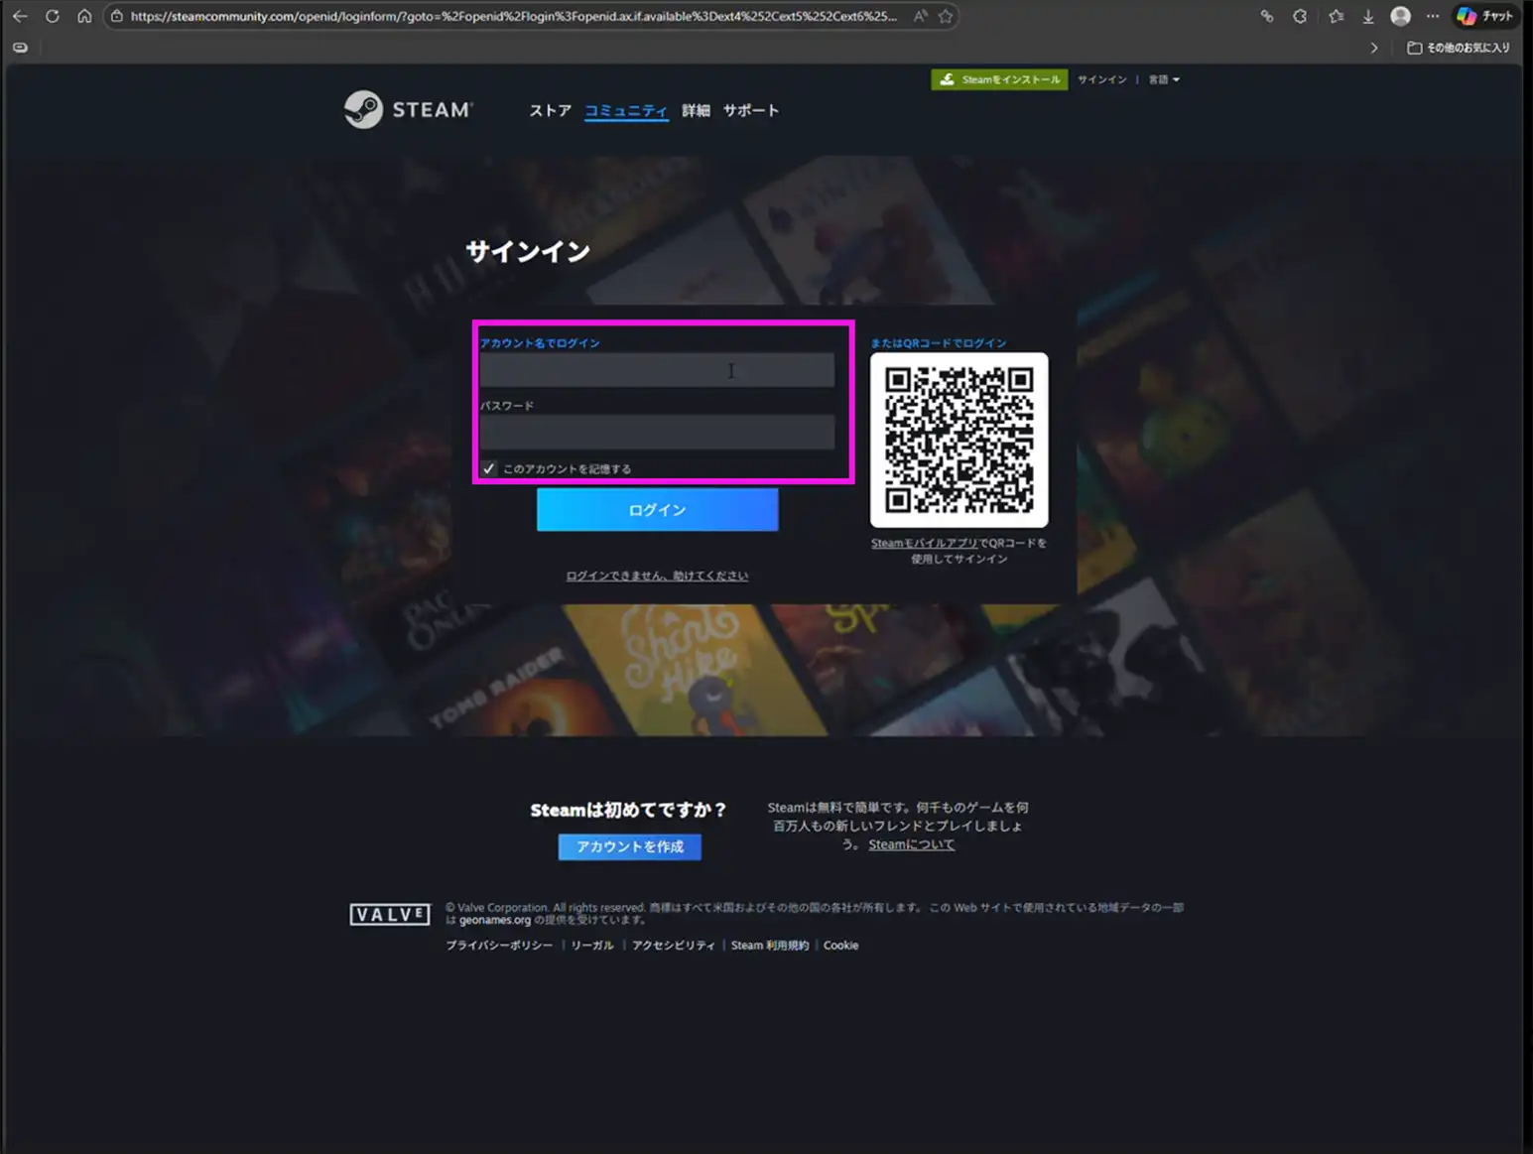Expand the favorites bar overflow chevron

[x=1374, y=48]
